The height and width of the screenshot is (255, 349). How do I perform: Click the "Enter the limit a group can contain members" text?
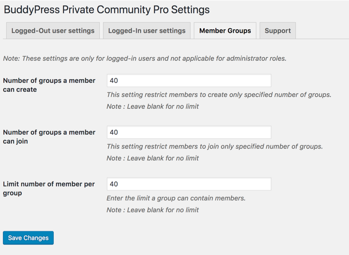tap(176, 198)
